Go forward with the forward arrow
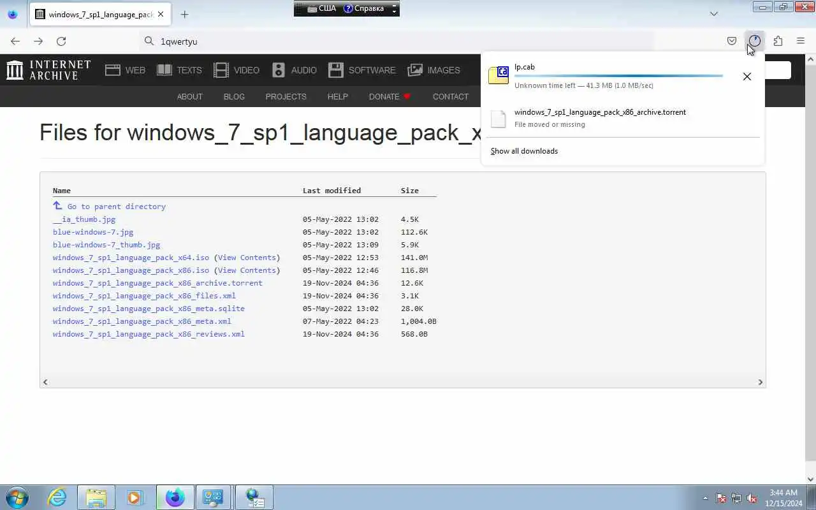This screenshot has height=510, width=816. click(x=38, y=41)
